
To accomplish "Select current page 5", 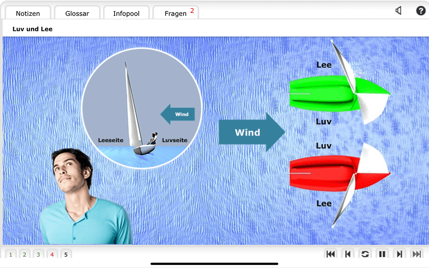I will (x=66, y=254).
